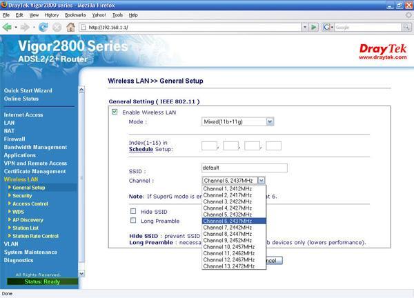Choose Channel 2, 2417MHz option

coord(234,195)
